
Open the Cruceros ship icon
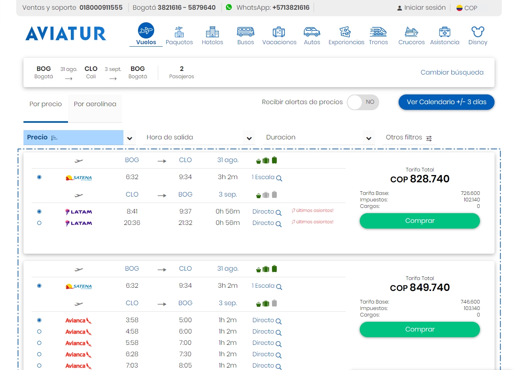[x=412, y=32]
